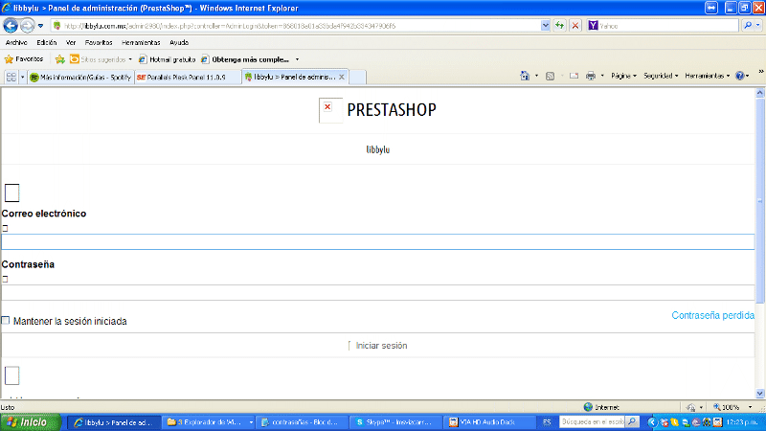Click the Correo electrónico input field
Viewport: 766px width, 431px height.
pos(378,242)
